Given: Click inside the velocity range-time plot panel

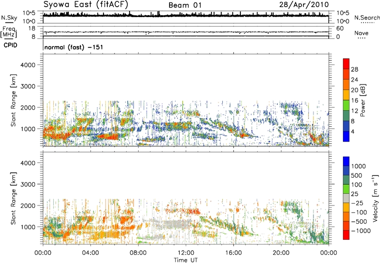Looking at the screenshot, I should click(186, 198).
